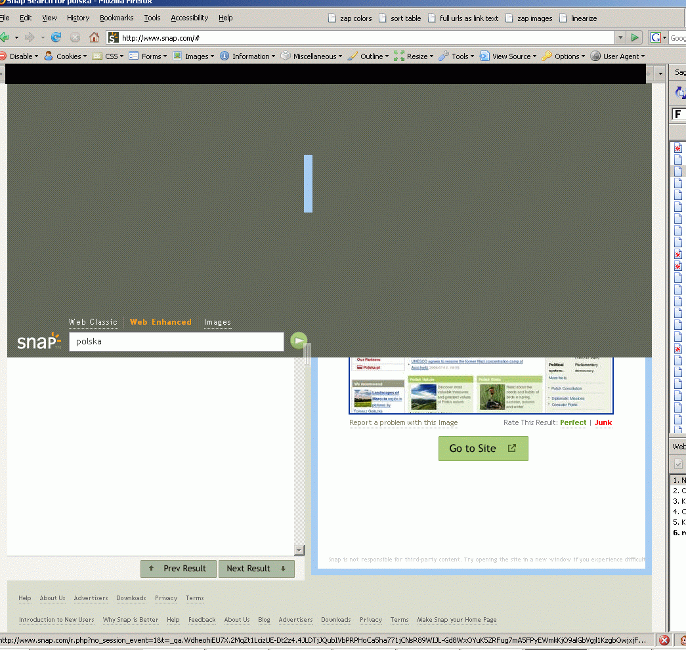The width and height of the screenshot is (686, 650).
Task: Click the linearize bookmarklet
Action: click(578, 18)
